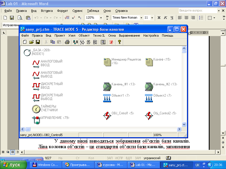Click Save diskette icon in TRACE MODE toolbar
The height and width of the screenshot is (169, 226).
click(38, 42)
